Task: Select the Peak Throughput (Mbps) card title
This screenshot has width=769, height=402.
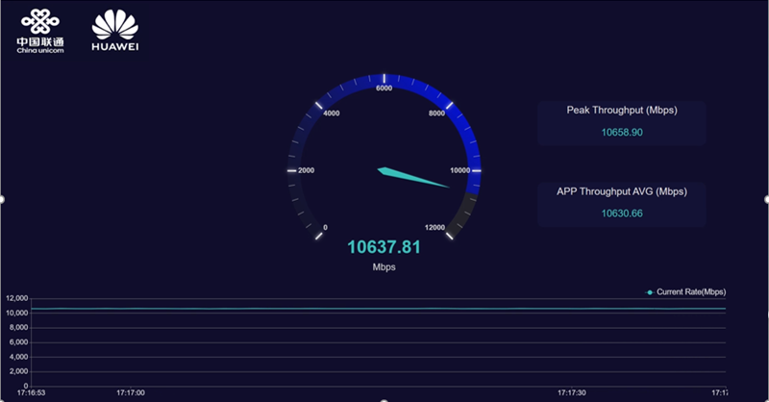Action: click(621, 111)
